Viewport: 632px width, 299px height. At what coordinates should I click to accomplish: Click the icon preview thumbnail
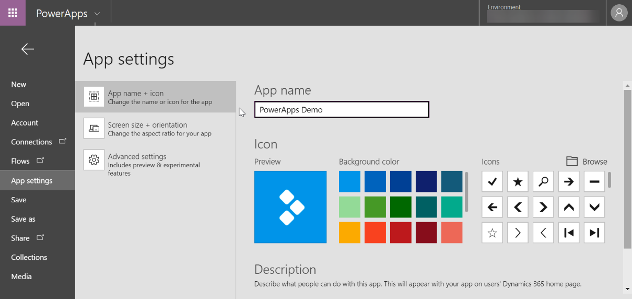click(x=290, y=207)
